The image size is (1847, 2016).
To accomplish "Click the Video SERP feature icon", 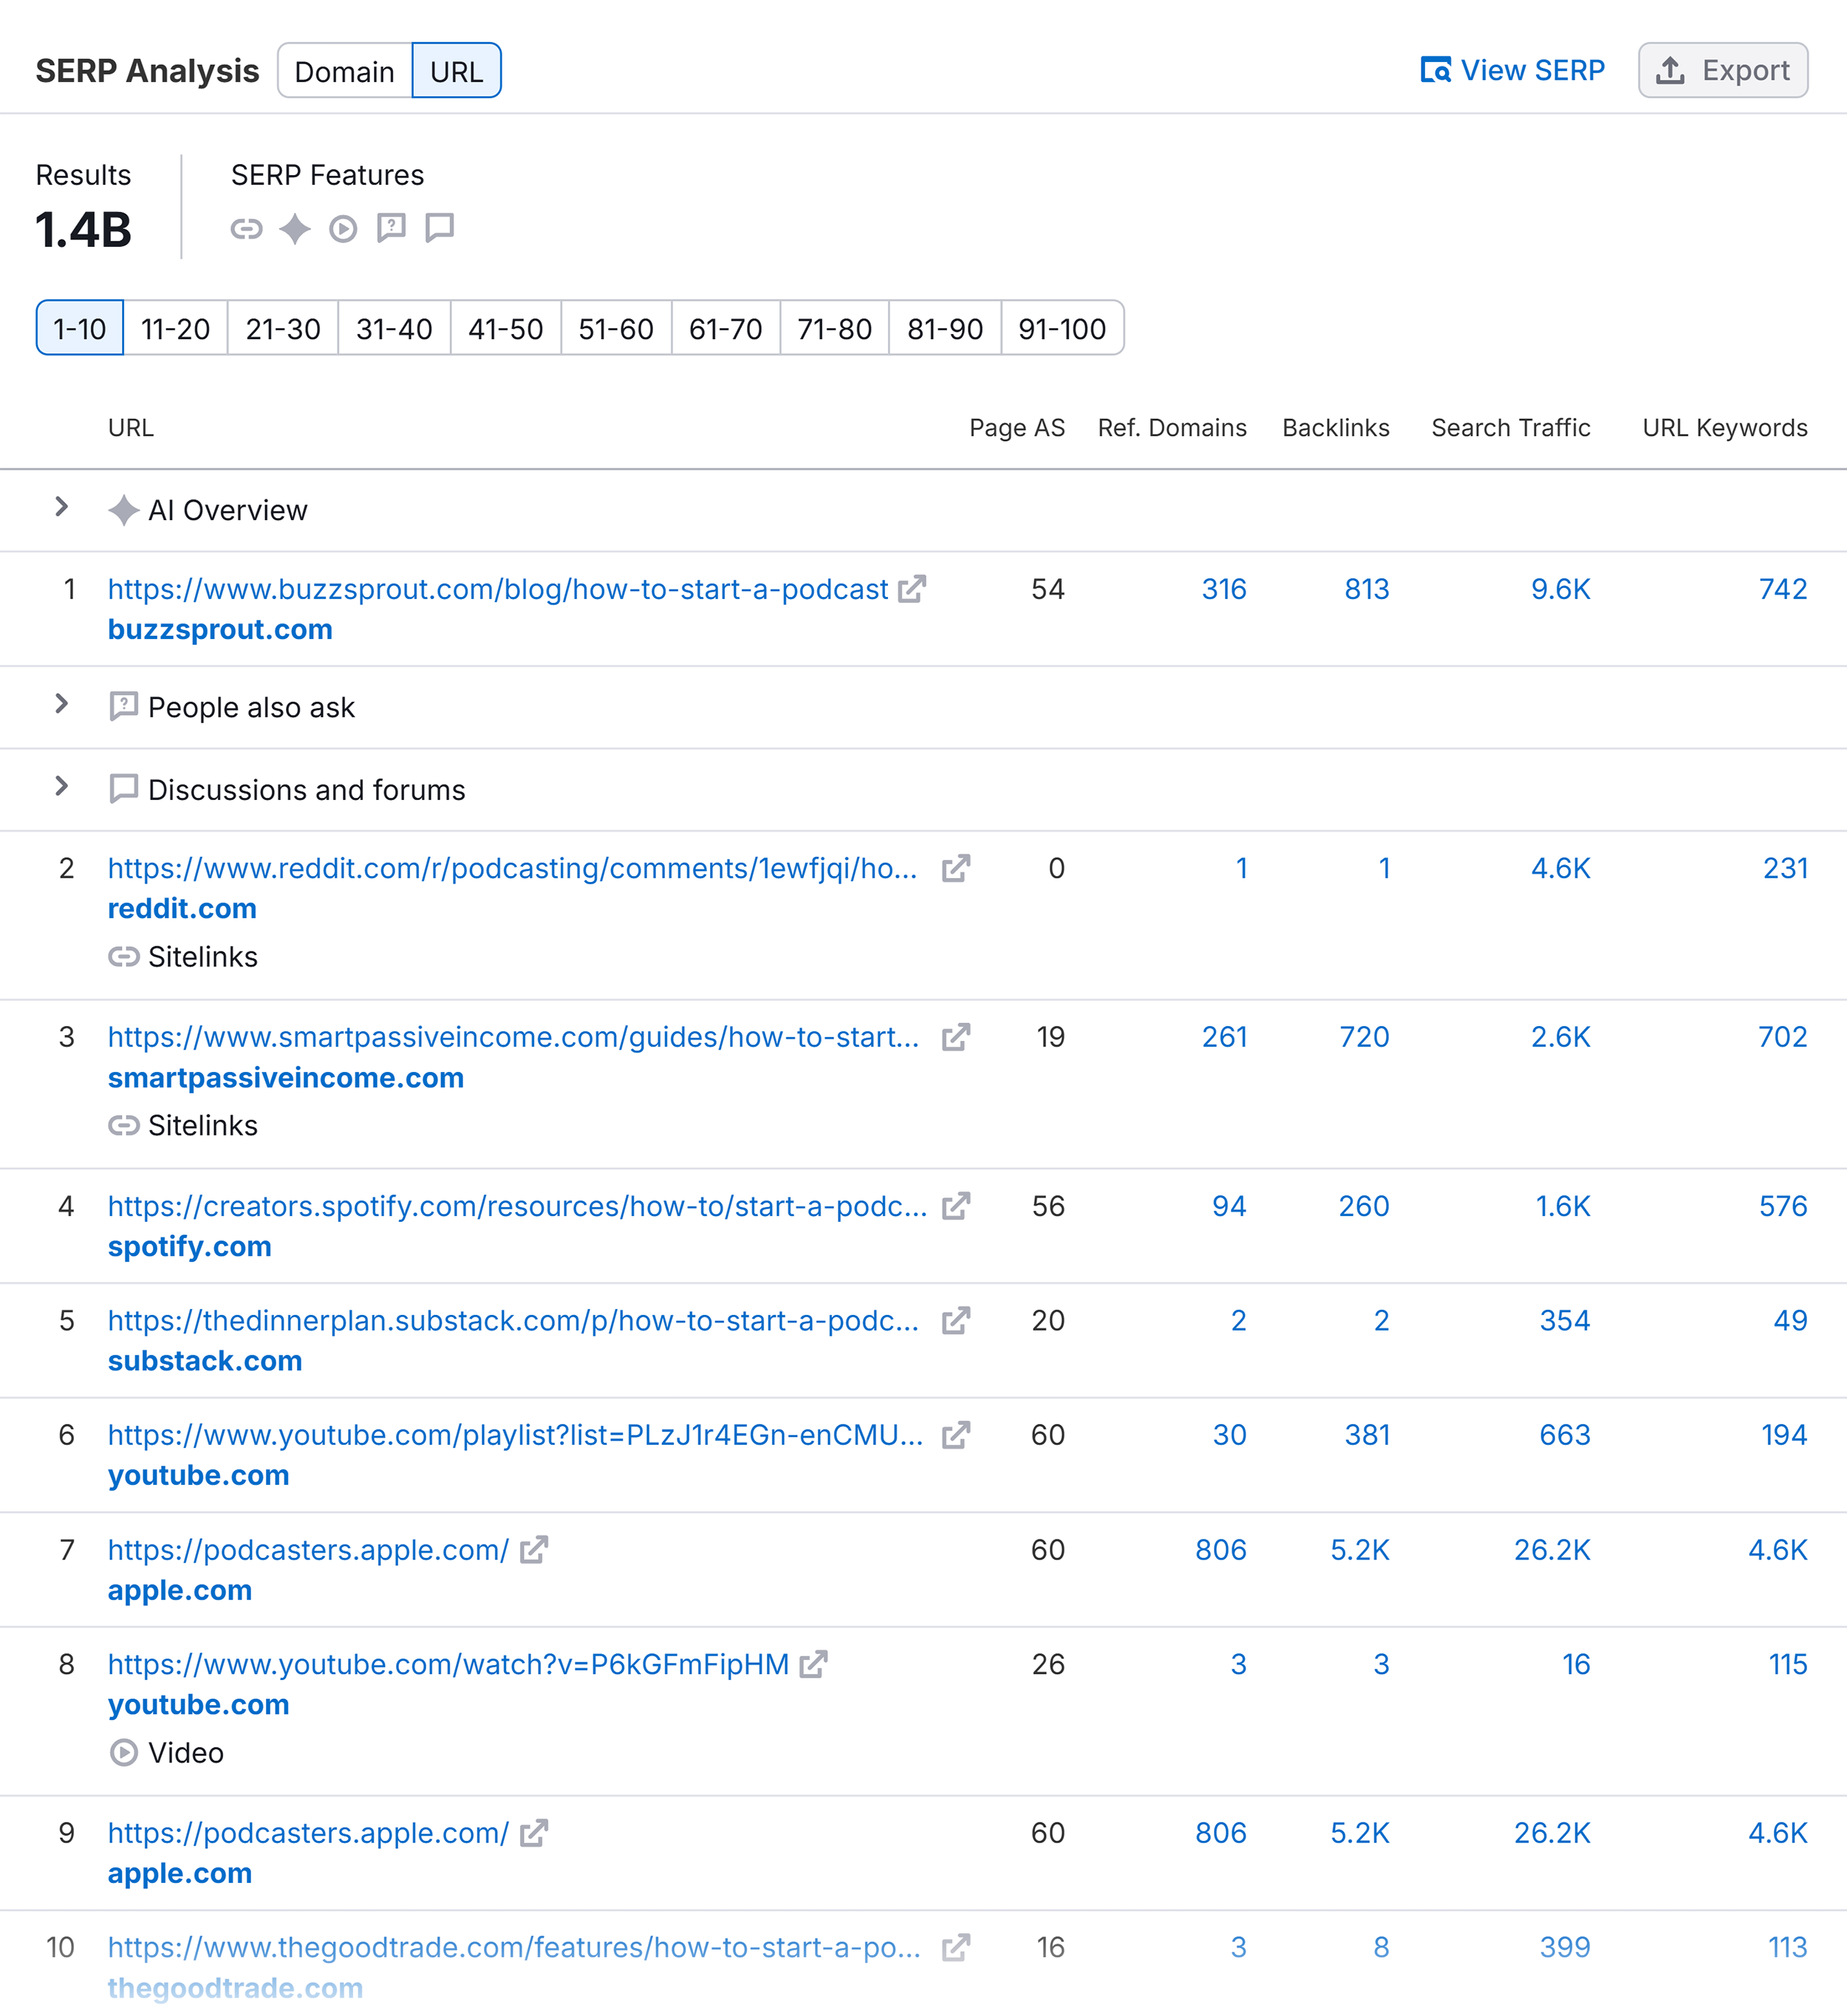I will click(x=343, y=228).
